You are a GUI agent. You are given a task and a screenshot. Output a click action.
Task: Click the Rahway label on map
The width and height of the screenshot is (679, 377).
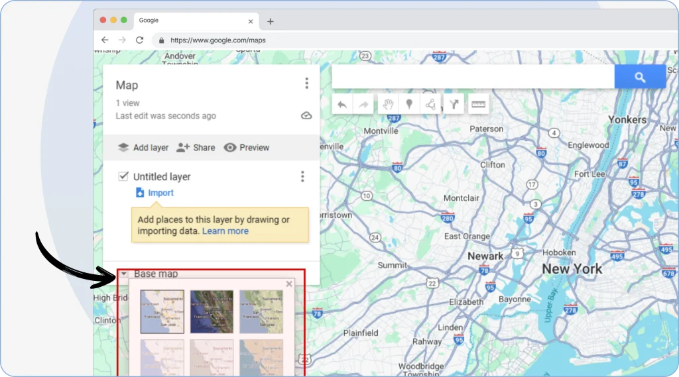click(x=427, y=341)
